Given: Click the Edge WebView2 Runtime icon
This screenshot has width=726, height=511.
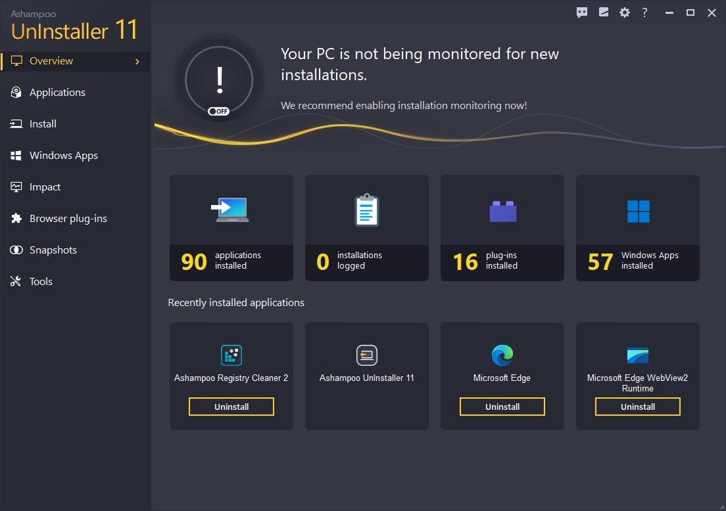Looking at the screenshot, I should point(638,355).
